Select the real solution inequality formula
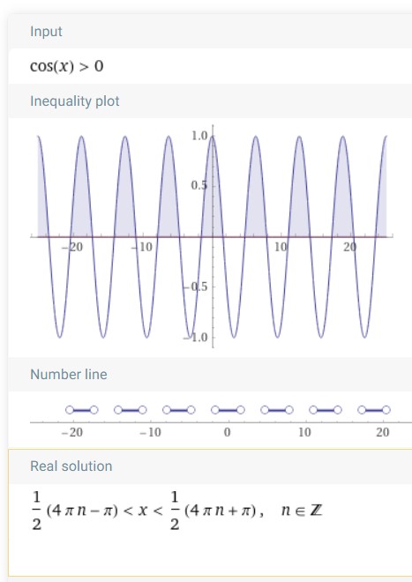 click(x=148, y=511)
